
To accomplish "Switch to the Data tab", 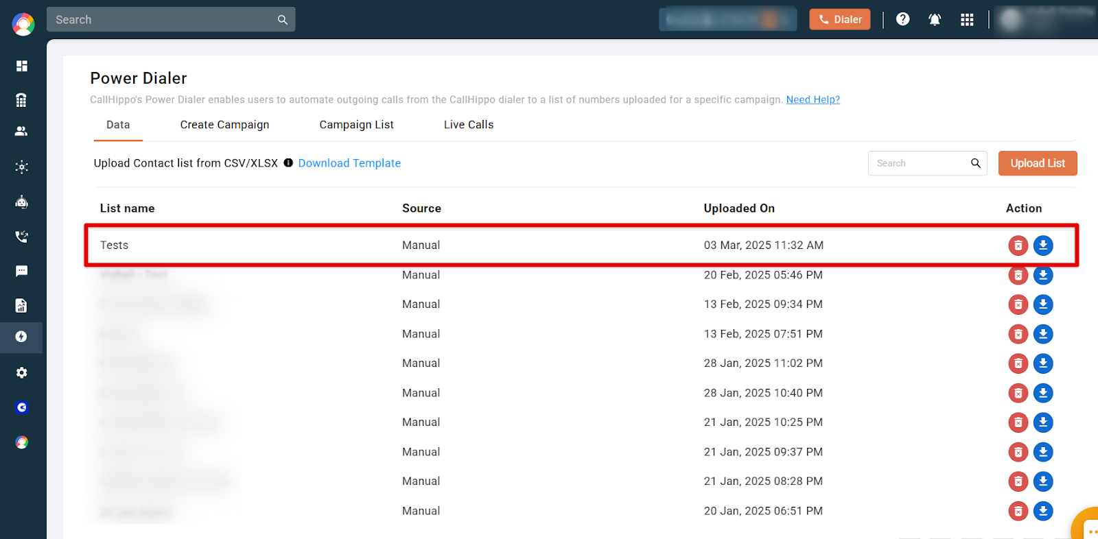I will [118, 125].
